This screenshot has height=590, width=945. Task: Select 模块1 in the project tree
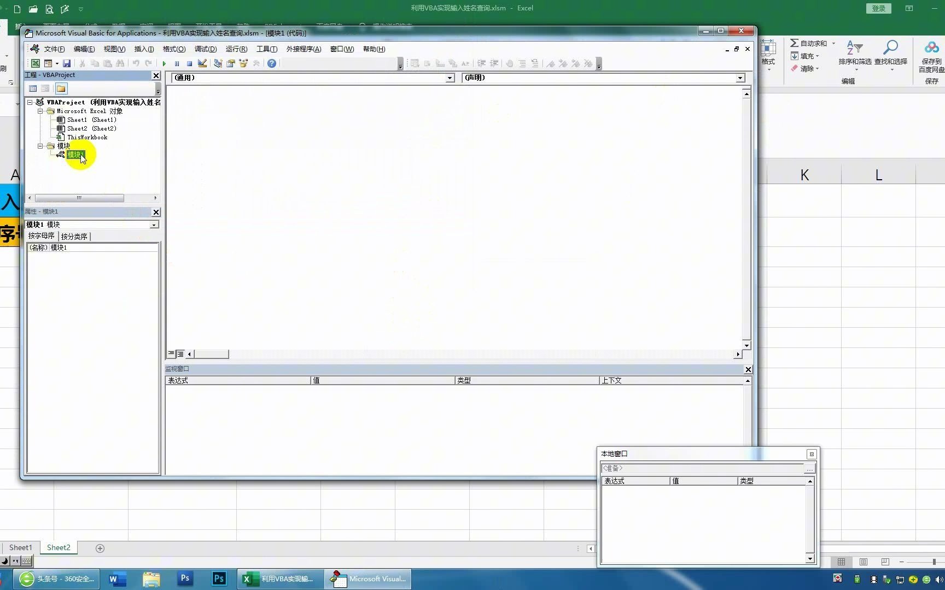(75, 155)
